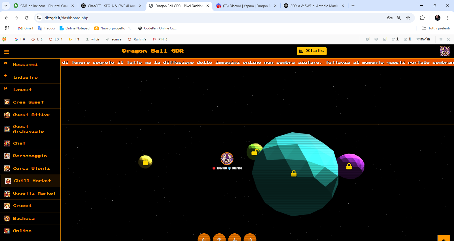
Task: Switch to the GDR-online.com tab
Action: click(44, 6)
